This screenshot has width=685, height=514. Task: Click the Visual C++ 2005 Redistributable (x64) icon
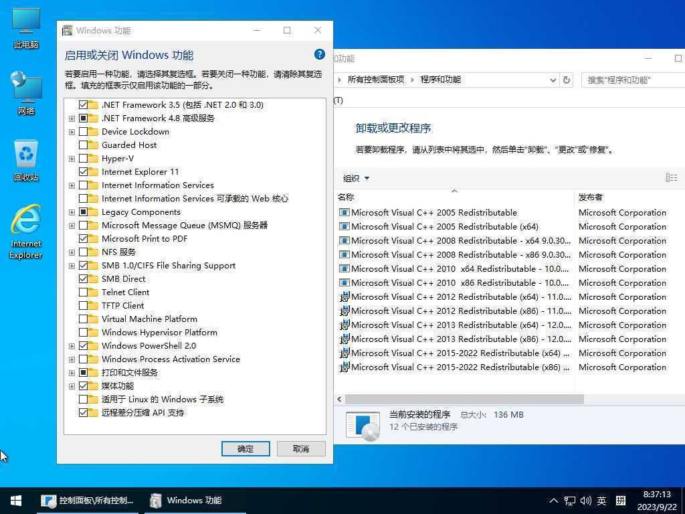(345, 226)
